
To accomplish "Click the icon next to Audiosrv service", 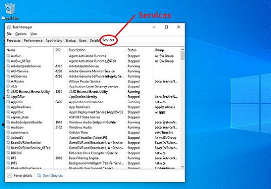I will [8, 127].
